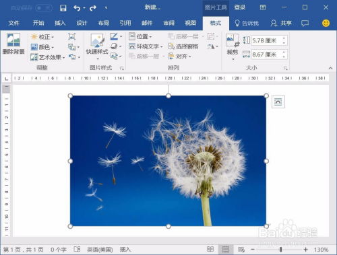Click the Save icon in title bar
337x255 pixels.
click(63, 8)
